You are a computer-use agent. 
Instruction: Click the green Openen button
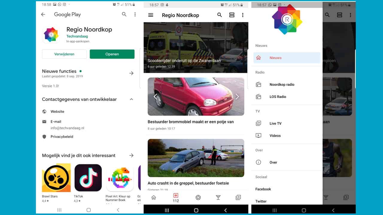pos(112,54)
